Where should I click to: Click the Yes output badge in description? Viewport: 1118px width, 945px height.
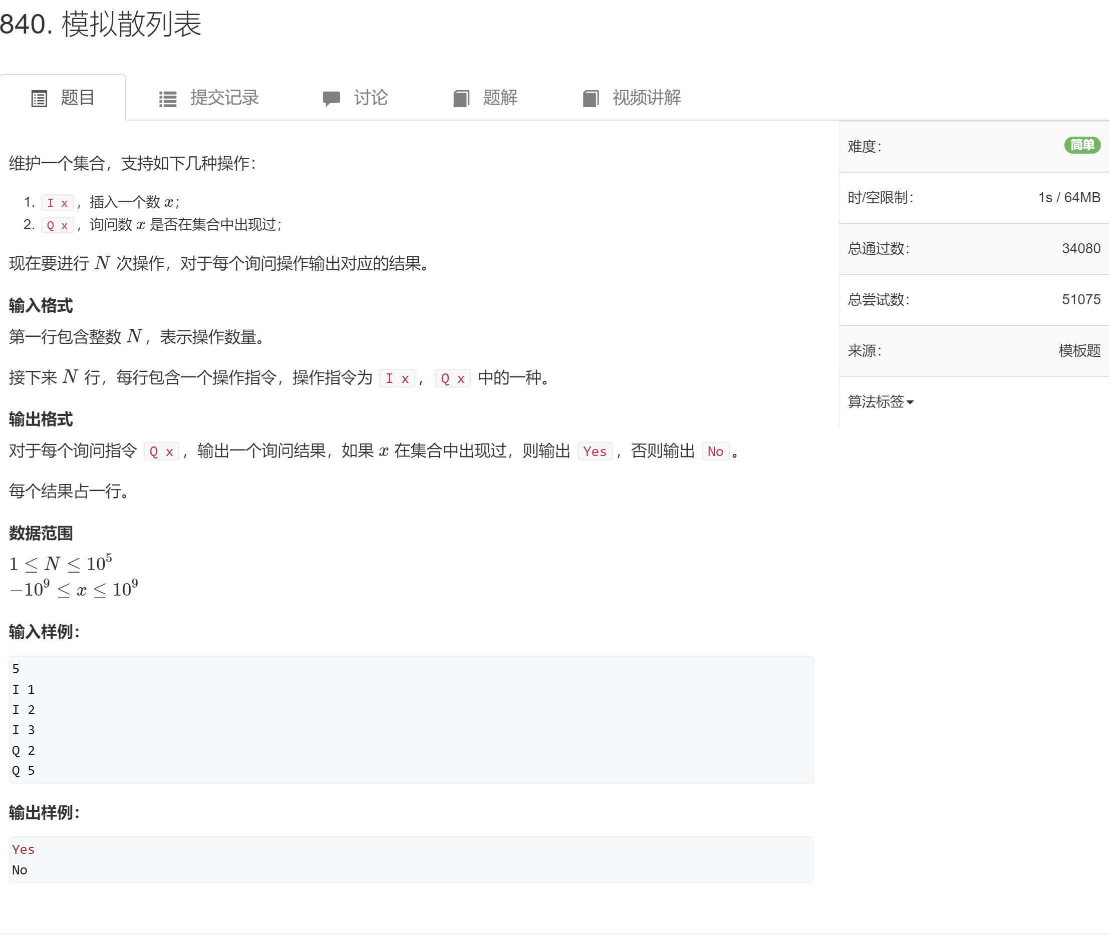595,451
